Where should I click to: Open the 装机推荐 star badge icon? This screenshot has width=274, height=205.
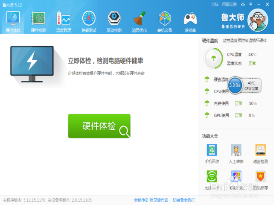click(260, 176)
